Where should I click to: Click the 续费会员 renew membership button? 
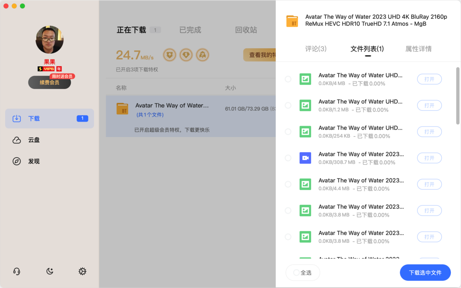[x=49, y=82]
